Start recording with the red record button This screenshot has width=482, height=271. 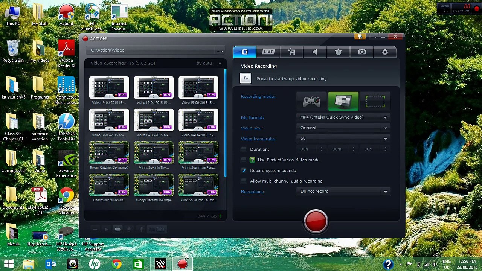[316, 221]
